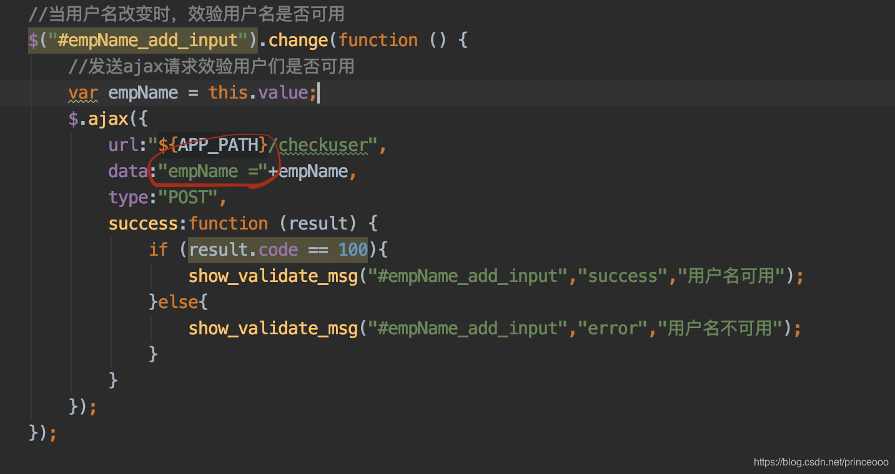This screenshot has height=474, width=895.
Task: Click APP_PATH variable in url
Action: (x=218, y=145)
